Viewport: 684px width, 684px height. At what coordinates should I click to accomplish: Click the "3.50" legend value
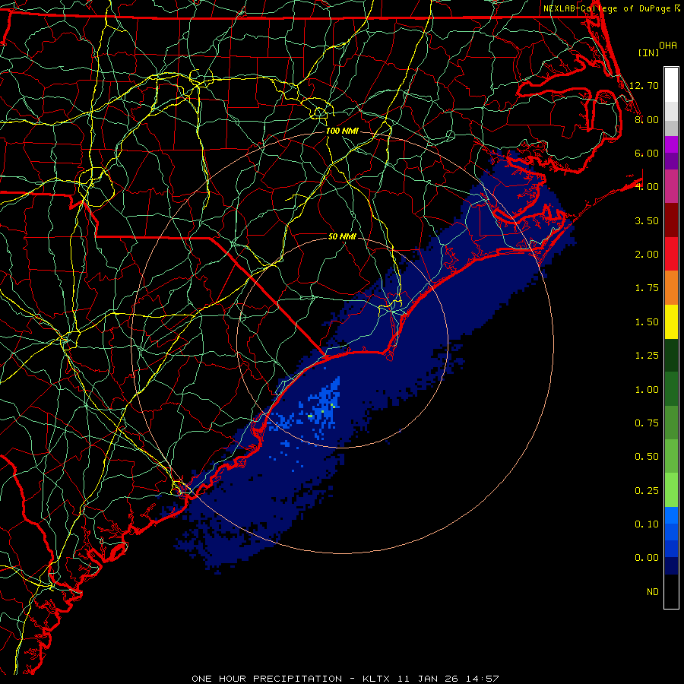pyautogui.click(x=647, y=220)
